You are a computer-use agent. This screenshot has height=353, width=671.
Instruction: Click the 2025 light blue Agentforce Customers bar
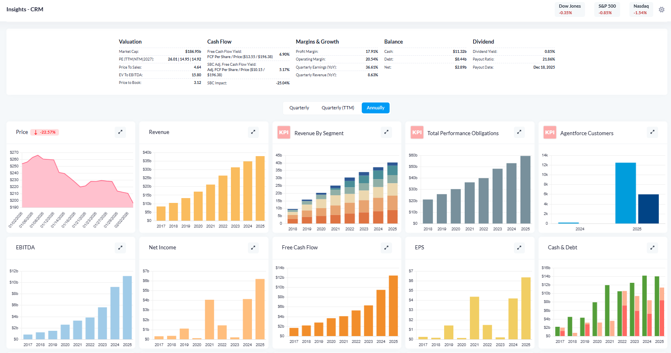coord(625,193)
